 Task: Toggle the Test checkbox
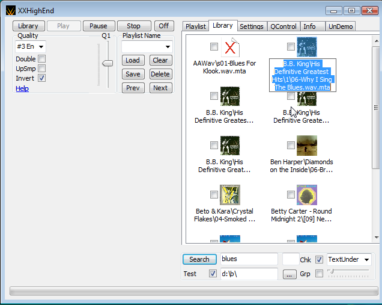pyautogui.click(x=213, y=273)
